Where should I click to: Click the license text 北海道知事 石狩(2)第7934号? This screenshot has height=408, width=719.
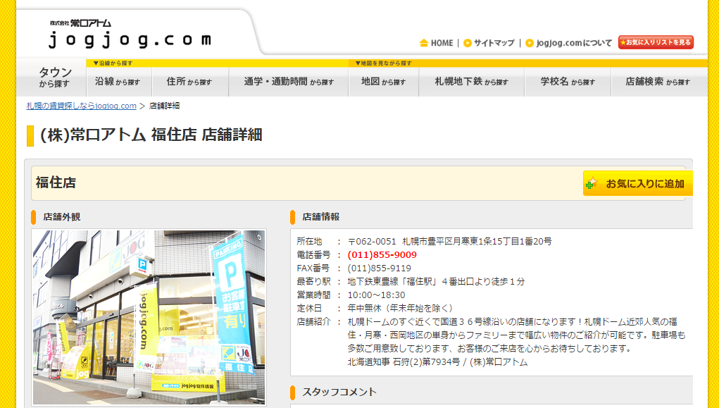click(404, 362)
